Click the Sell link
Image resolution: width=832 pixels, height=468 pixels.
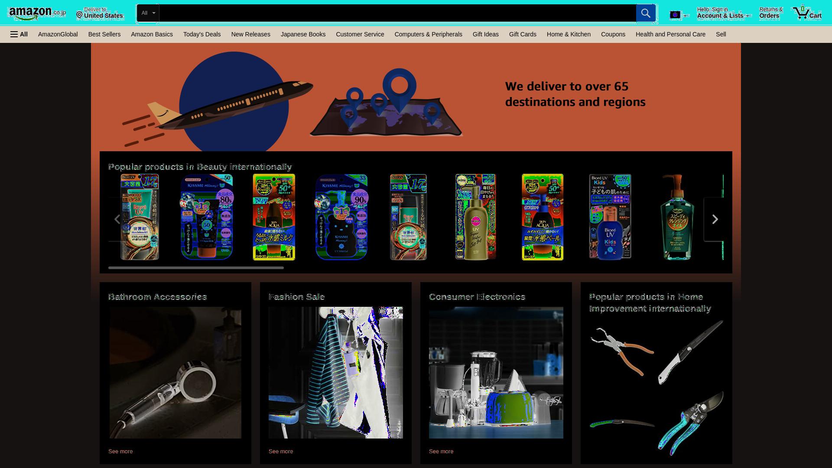coord(721,34)
